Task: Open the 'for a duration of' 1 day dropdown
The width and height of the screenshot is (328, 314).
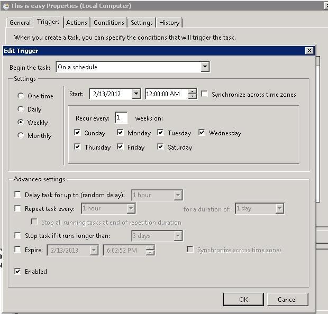Action: (x=279, y=208)
